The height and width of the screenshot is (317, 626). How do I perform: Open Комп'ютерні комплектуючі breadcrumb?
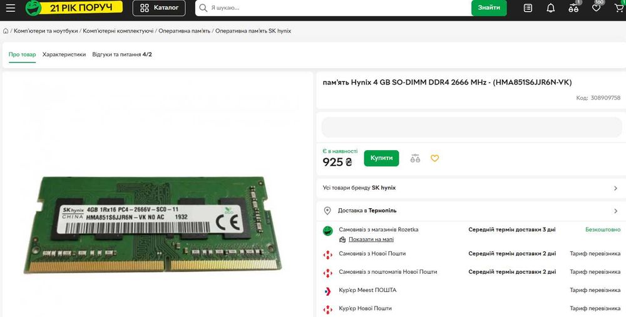click(118, 31)
